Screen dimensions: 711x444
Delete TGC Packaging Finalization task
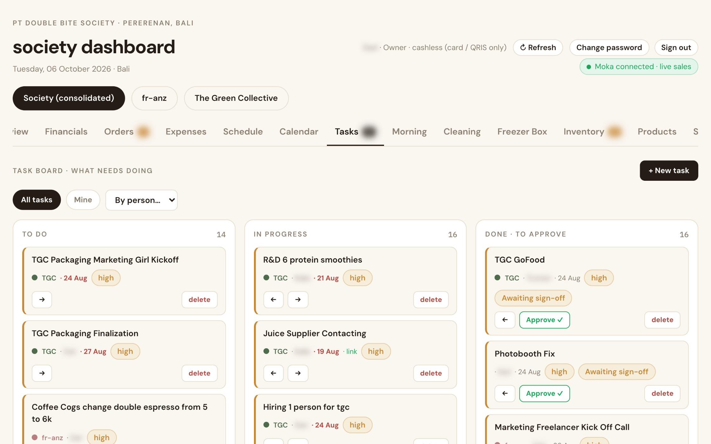(199, 373)
